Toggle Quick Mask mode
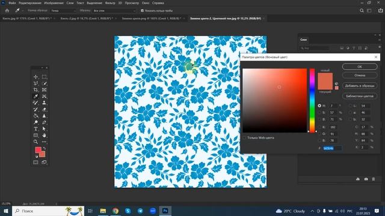Screen dimensions: 385x216 click(x=35, y=162)
